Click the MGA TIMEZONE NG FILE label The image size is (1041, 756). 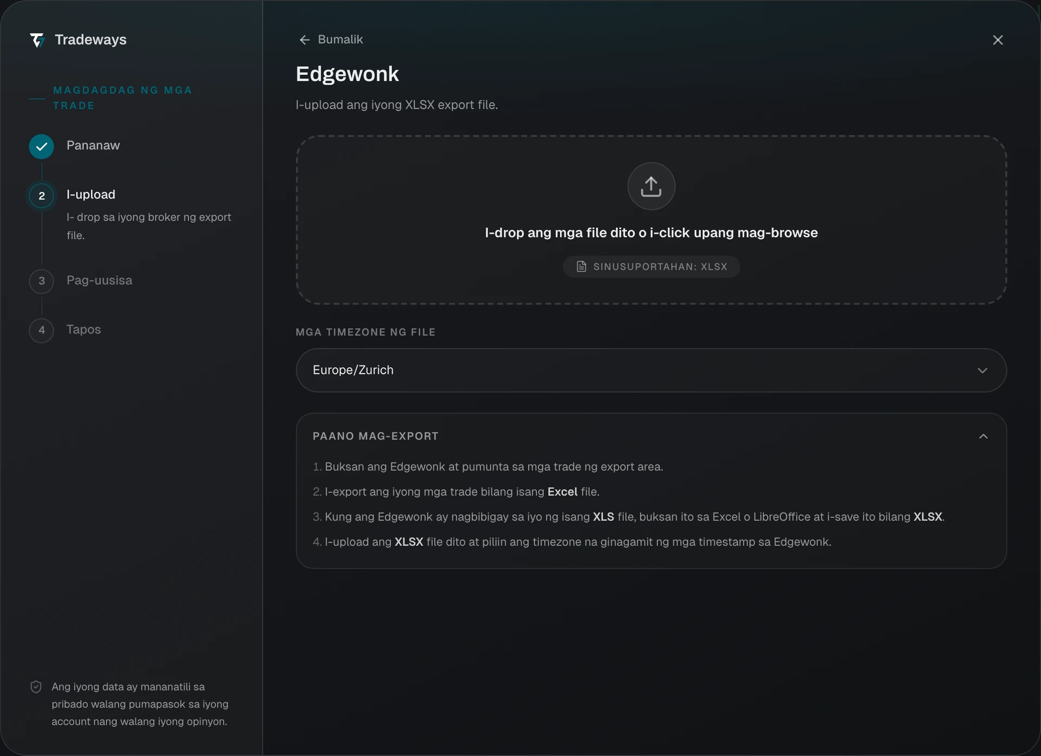[365, 332]
